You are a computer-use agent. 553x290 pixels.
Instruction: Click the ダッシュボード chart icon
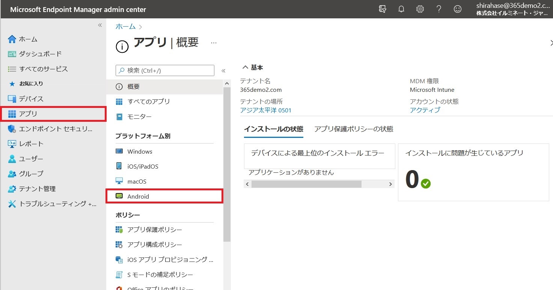pyautogui.click(x=12, y=54)
